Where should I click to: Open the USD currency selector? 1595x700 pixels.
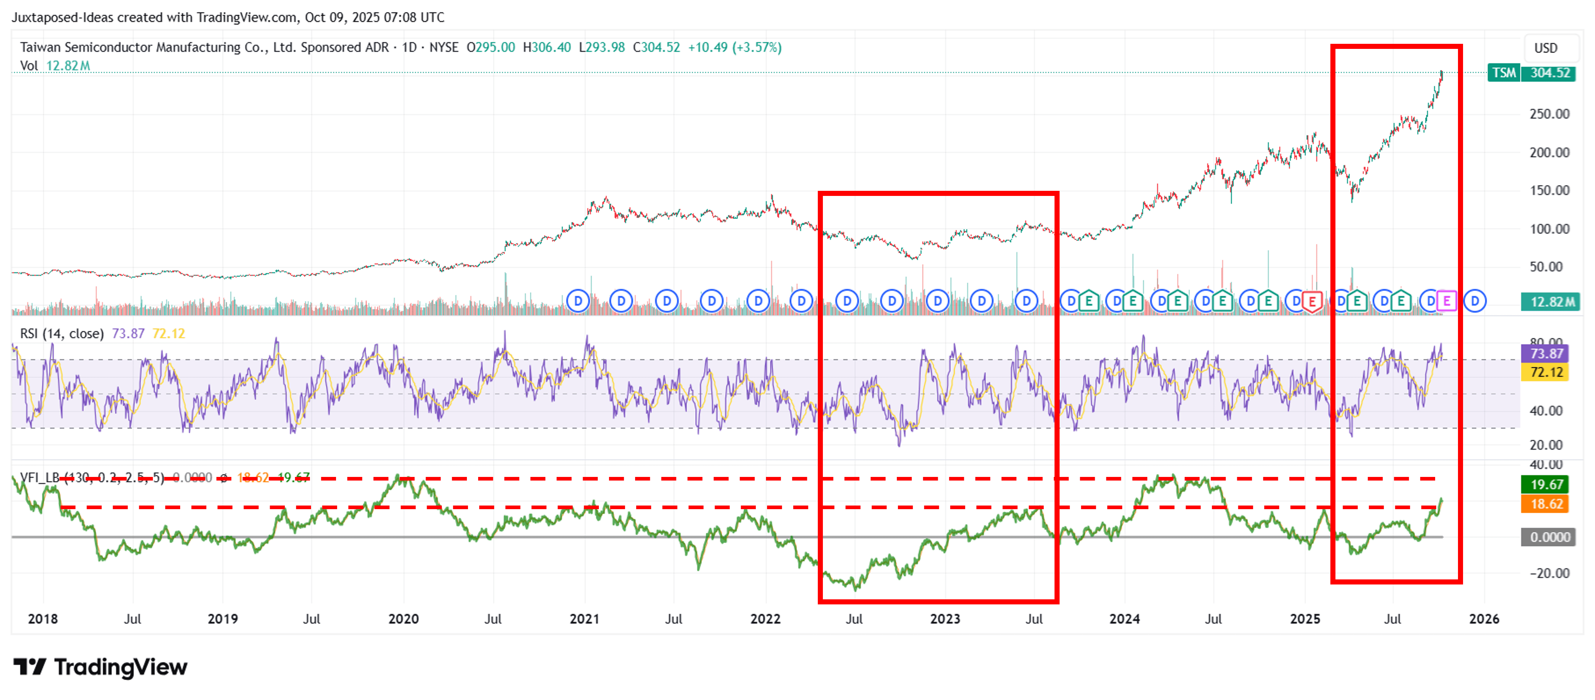tap(1545, 48)
